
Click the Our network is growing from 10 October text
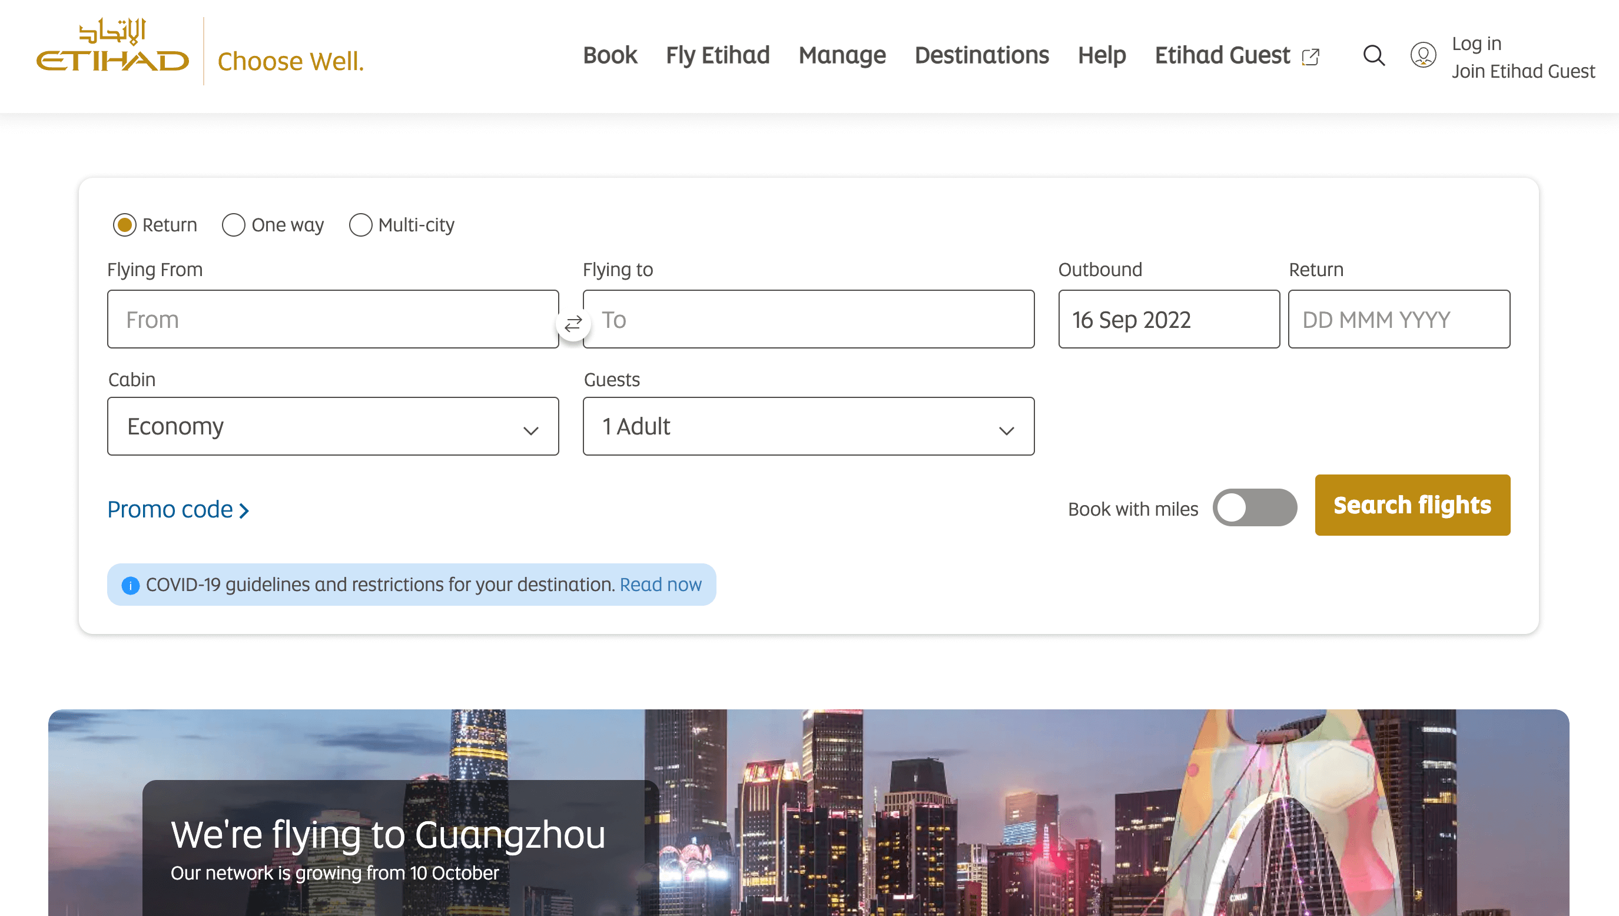tap(334, 872)
